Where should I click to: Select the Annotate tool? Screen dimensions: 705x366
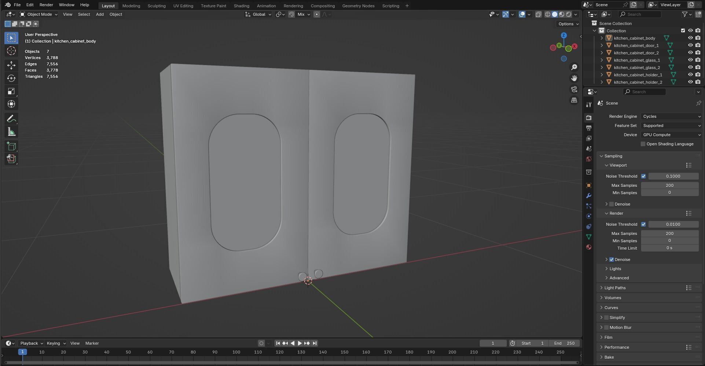click(x=11, y=119)
